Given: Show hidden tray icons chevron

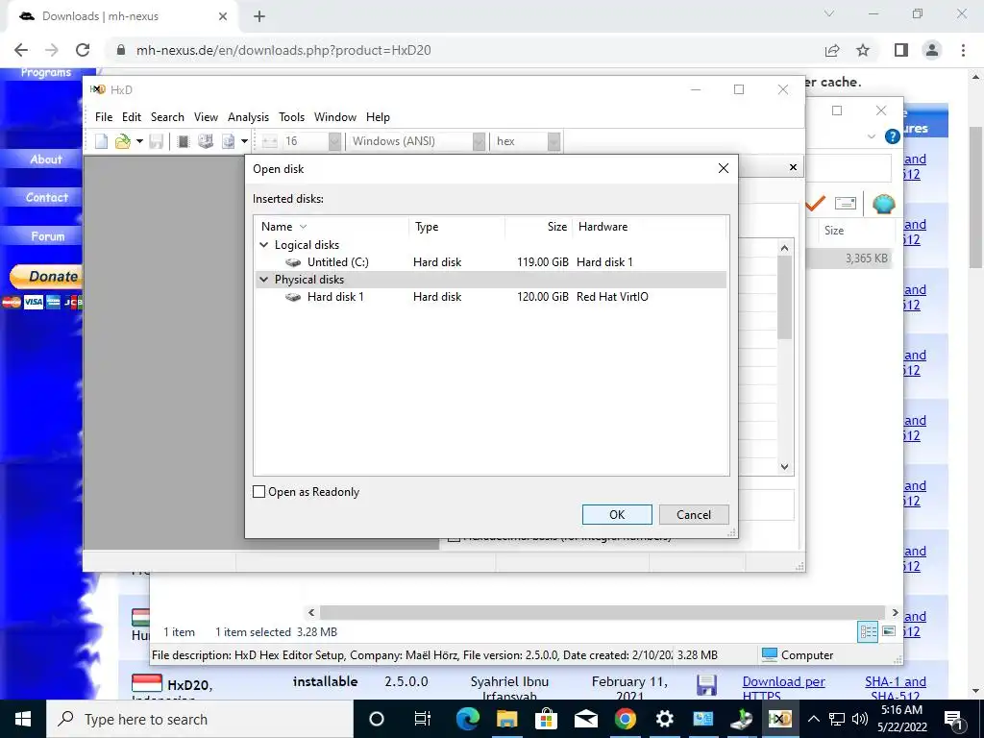Looking at the screenshot, I should tap(813, 719).
